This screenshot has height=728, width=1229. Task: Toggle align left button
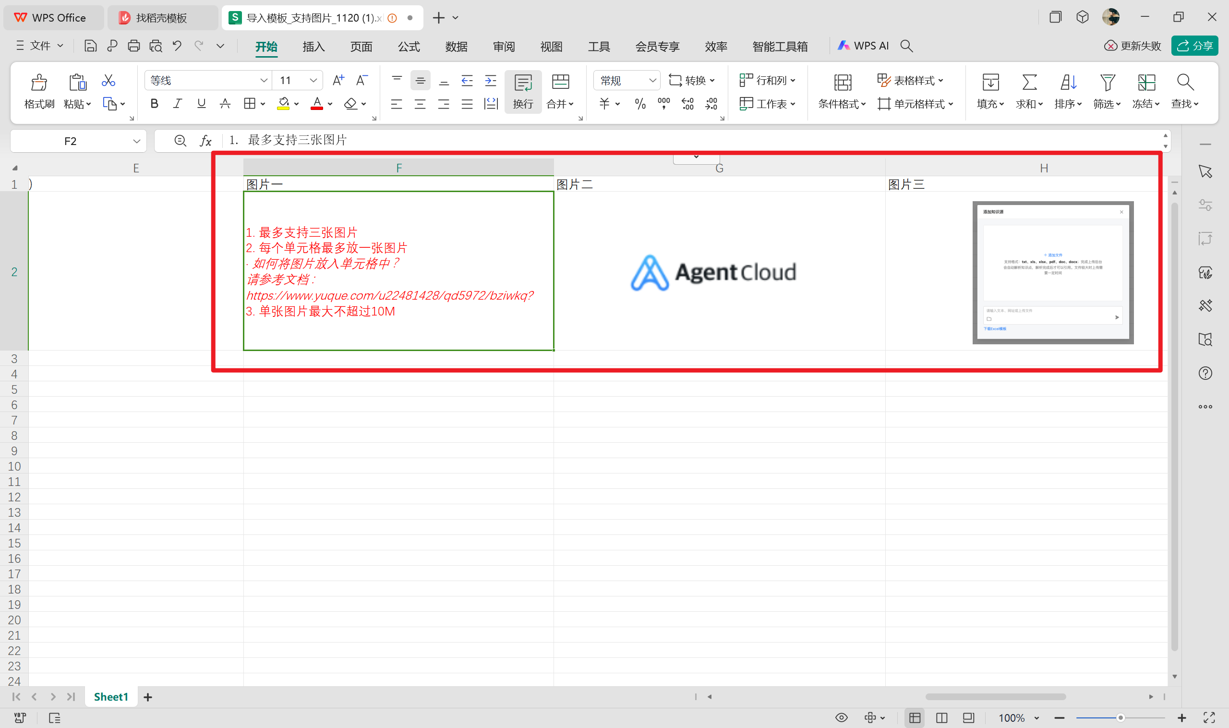tap(396, 104)
